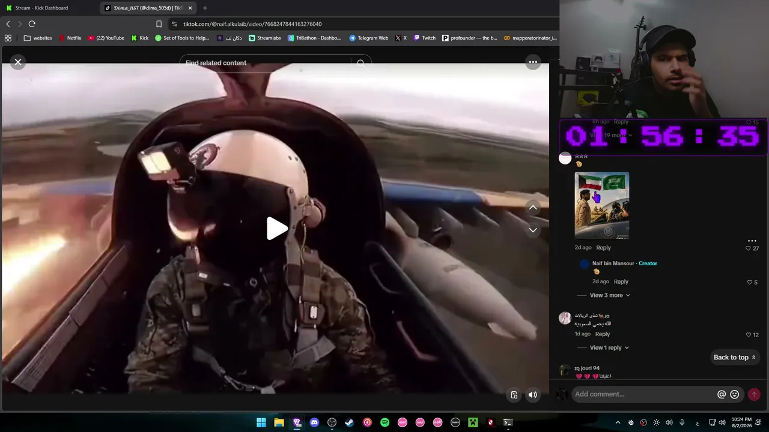
Task: Open the video floating player icon
Action: 514,395
